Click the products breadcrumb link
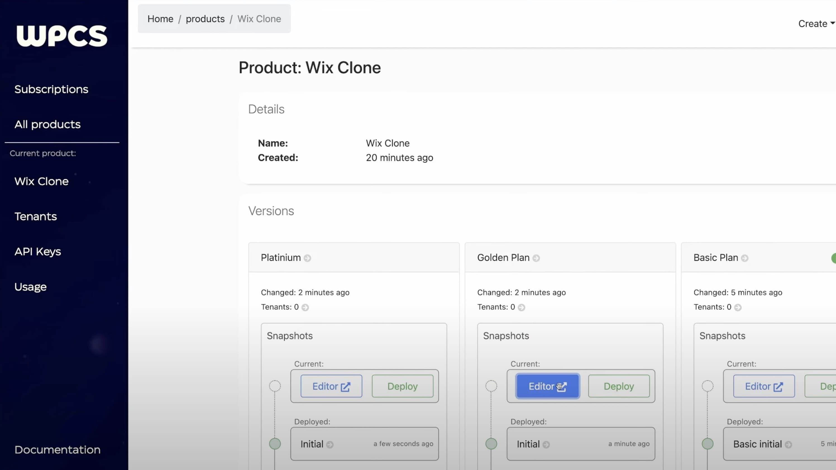836x470 pixels. tap(205, 19)
